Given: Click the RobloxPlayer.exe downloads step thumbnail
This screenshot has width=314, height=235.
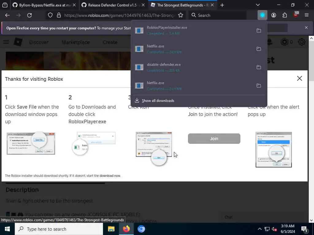Looking at the screenshot, I should pos(94,144).
